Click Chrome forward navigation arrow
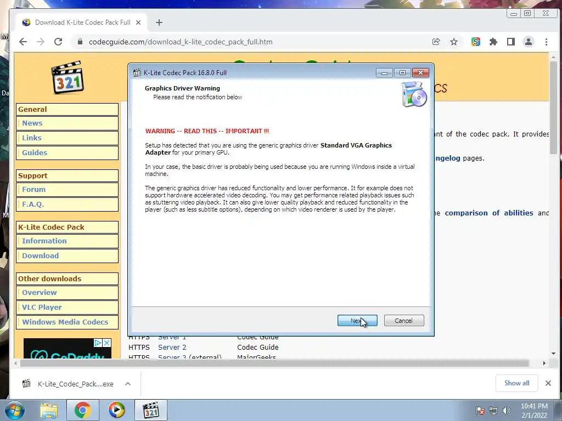562x421 pixels. 41,42
